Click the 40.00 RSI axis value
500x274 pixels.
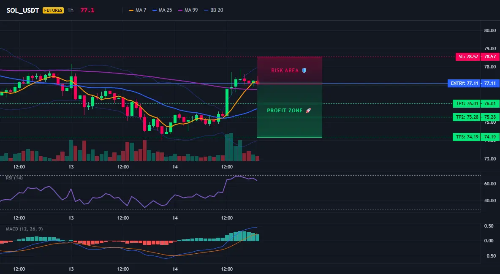coord(490,201)
